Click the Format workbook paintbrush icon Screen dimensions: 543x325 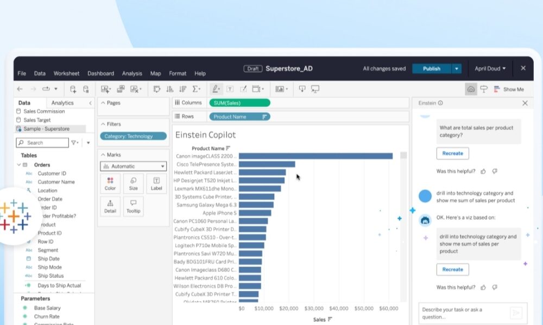[243, 89]
